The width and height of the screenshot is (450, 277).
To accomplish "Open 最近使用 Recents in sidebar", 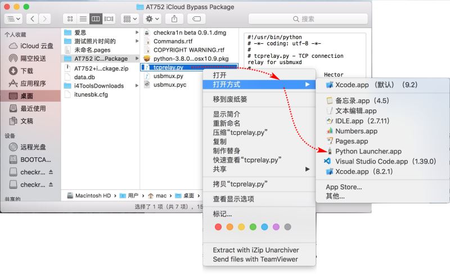I will 31,108.
